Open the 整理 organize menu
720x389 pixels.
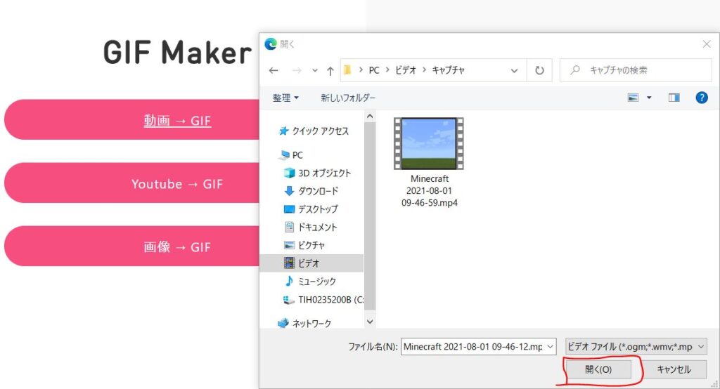tap(285, 98)
